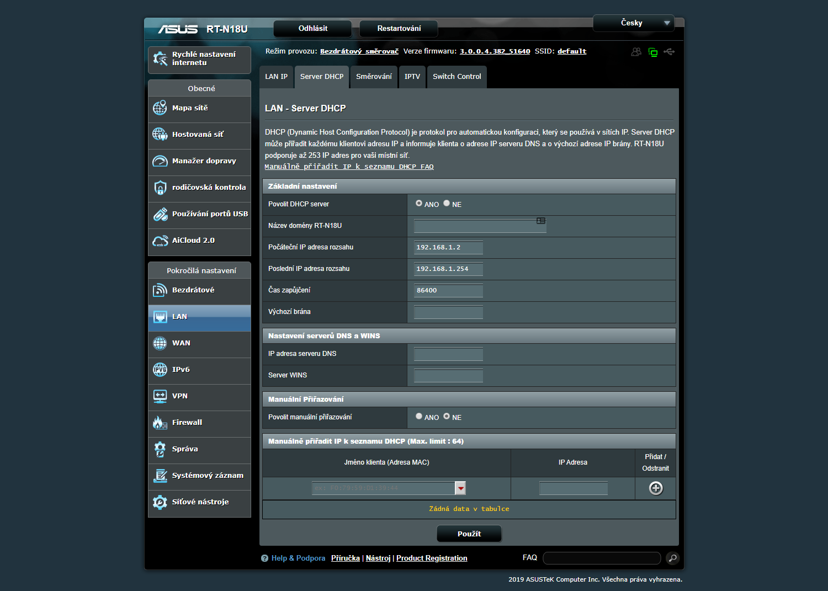Switch to the Směrování tab
Viewport: 828px width, 591px height.
point(374,77)
